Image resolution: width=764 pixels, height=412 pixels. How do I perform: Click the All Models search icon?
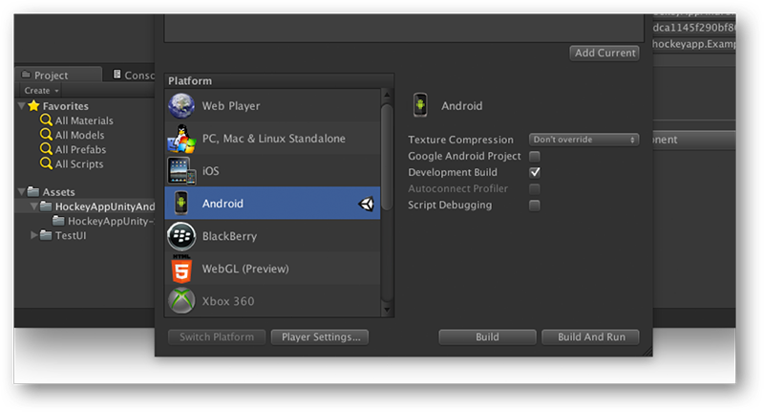coord(46,135)
